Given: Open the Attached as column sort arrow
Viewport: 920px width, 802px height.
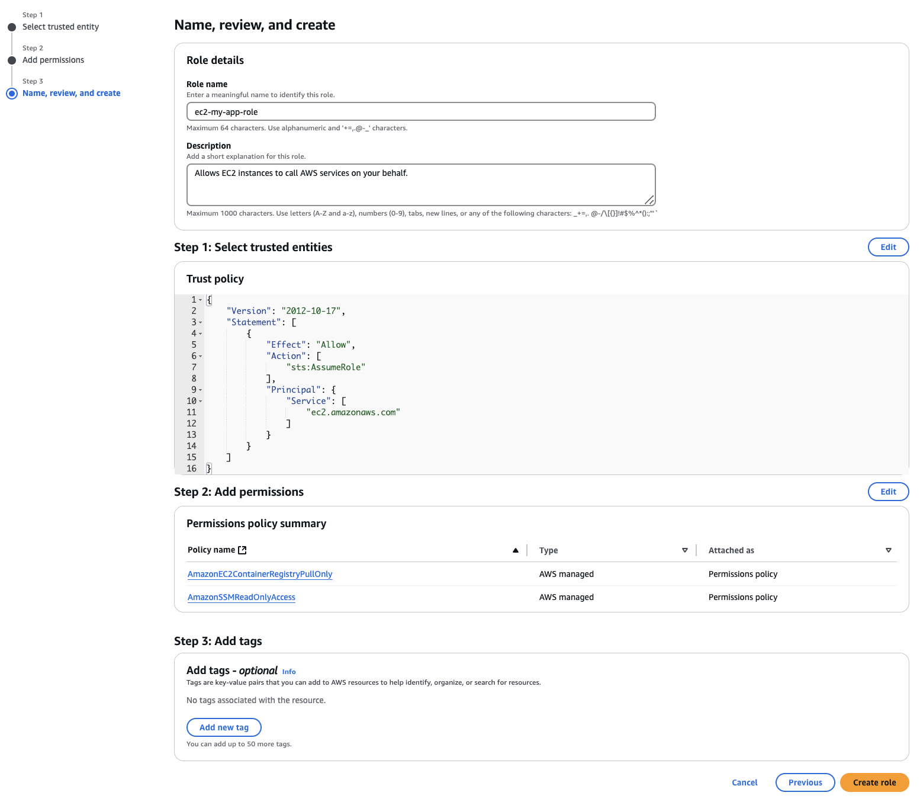Looking at the screenshot, I should pos(889,550).
